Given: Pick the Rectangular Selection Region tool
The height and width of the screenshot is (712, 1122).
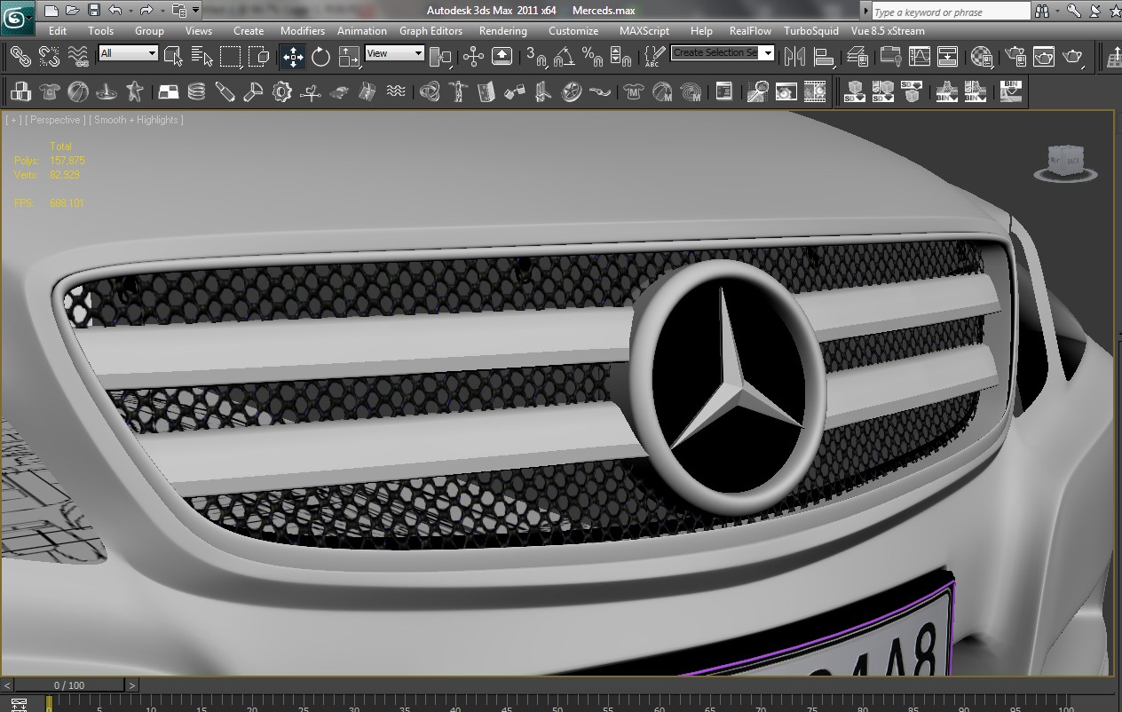Looking at the screenshot, I should coord(231,57).
